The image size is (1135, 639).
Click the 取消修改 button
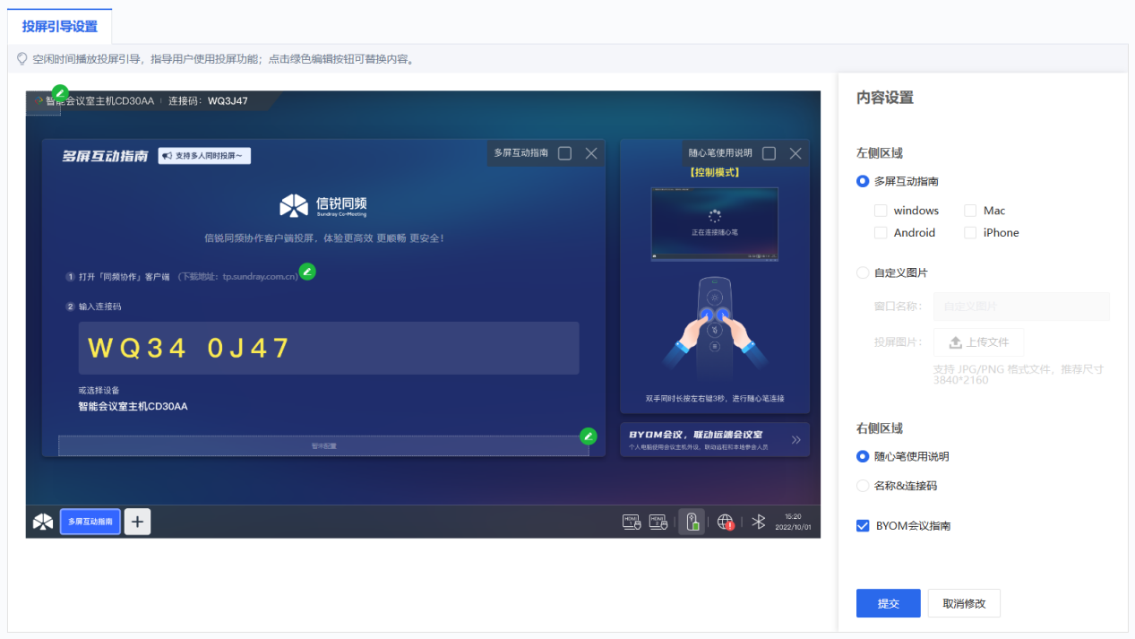pos(964,603)
